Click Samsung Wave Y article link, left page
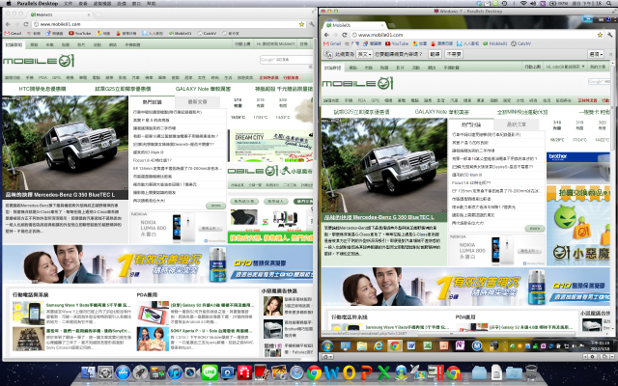 [88, 305]
